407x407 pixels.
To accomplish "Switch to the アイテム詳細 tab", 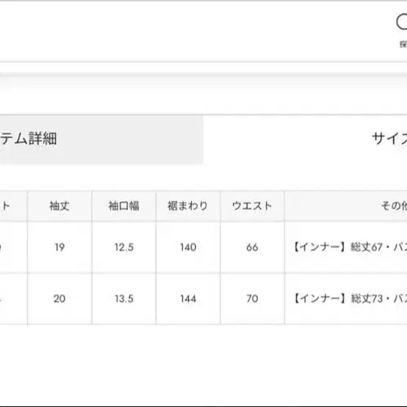I will click(101, 140).
